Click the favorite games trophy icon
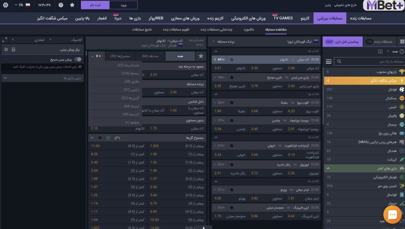405x229 pixels. tap(401, 72)
